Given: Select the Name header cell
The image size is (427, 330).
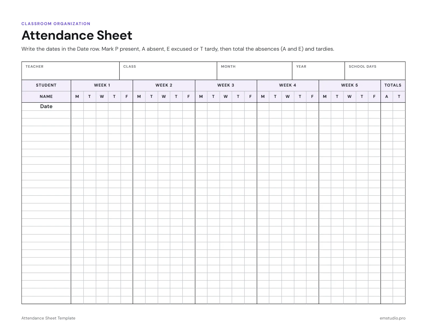Looking at the screenshot, I should [x=46, y=97].
